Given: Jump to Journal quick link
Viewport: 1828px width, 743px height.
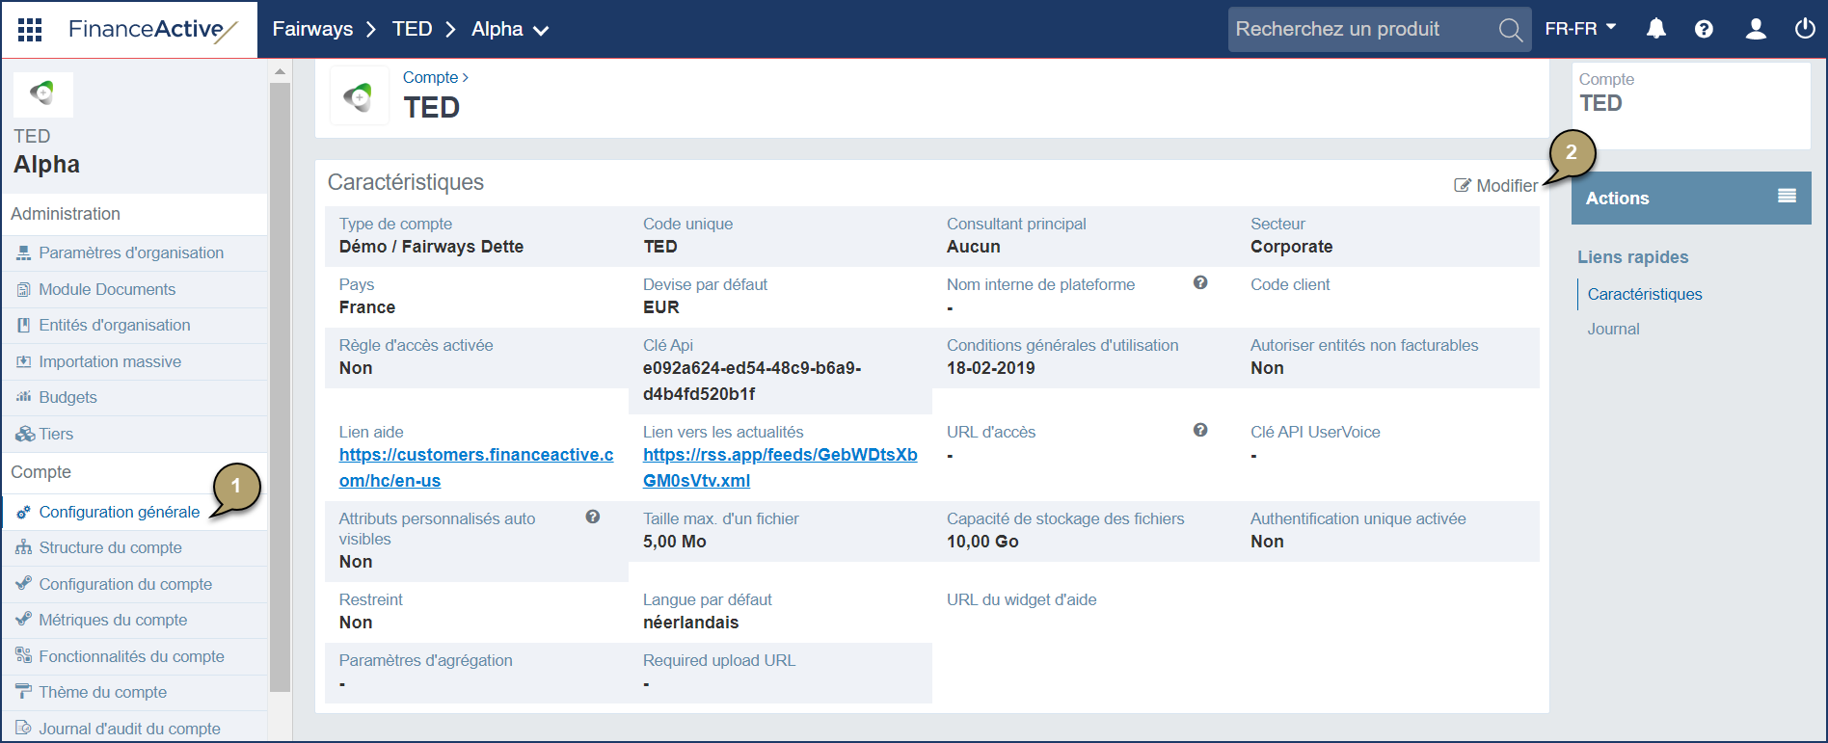Looking at the screenshot, I should pyautogui.click(x=1613, y=329).
